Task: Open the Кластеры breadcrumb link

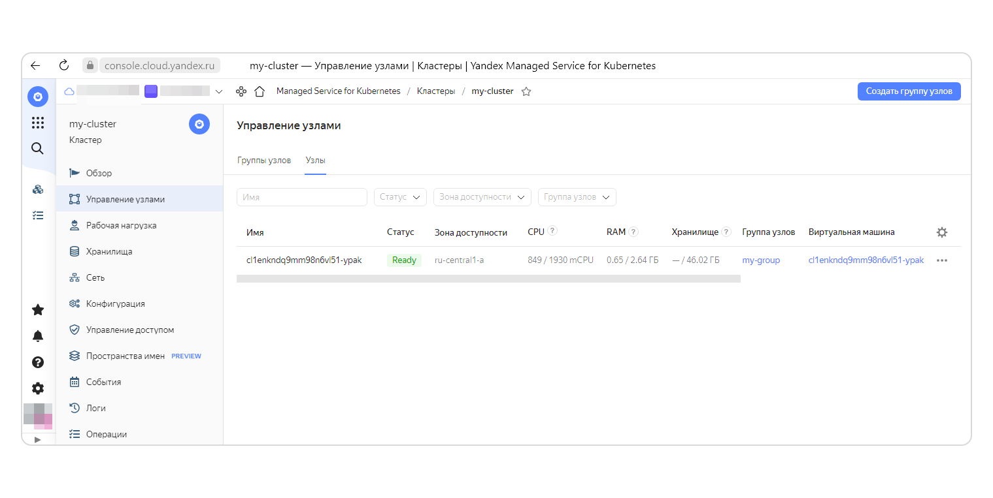Action: click(x=436, y=91)
